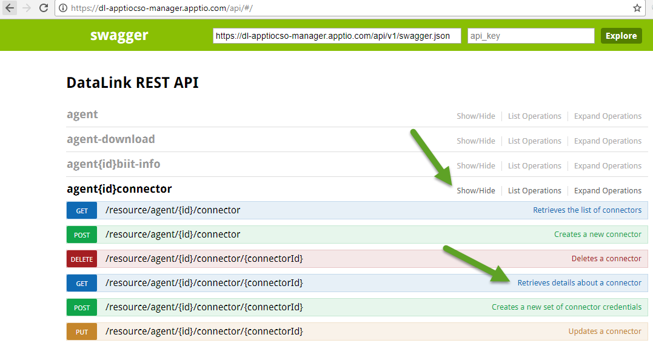Open the GET /resource/agent/{id}/connector path
Image resolution: width=653 pixels, height=343 pixels.
[173, 210]
